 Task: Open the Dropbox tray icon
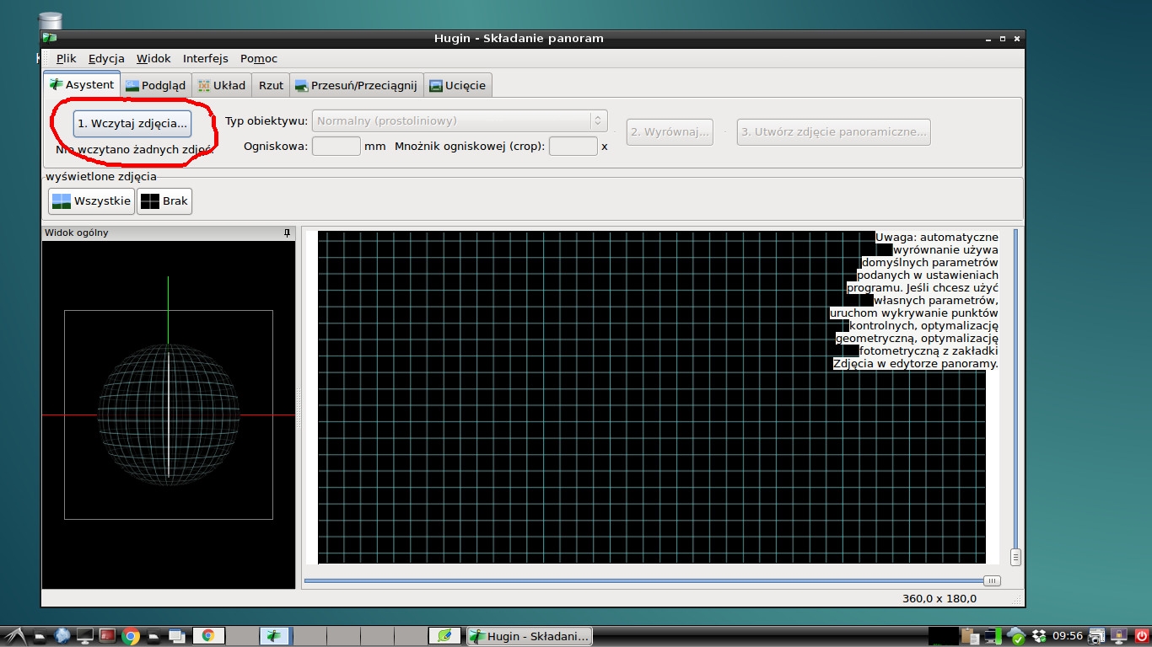point(1039,636)
